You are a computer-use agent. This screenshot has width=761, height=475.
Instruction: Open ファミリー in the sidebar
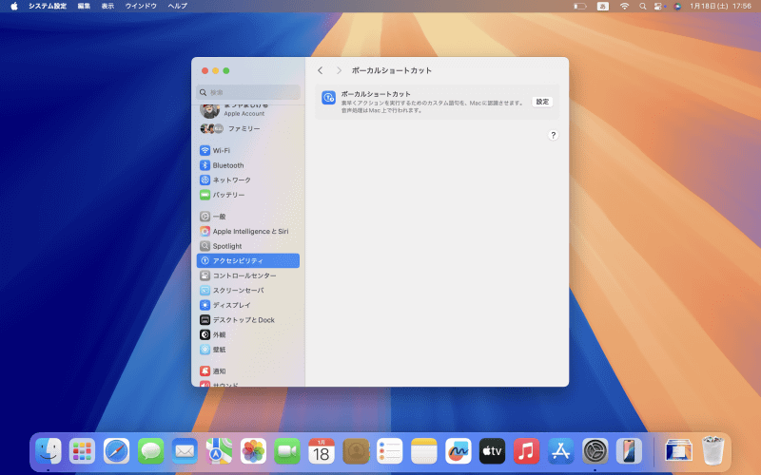(248, 128)
